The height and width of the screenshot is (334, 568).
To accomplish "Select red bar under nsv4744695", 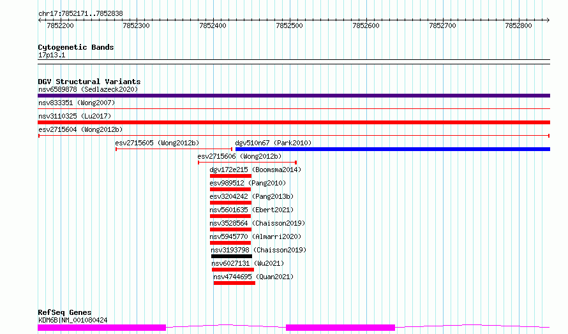I will point(234,283).
